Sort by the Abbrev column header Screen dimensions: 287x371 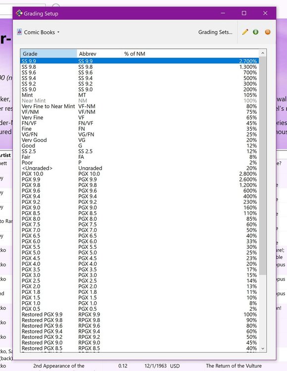click(99, 54)
